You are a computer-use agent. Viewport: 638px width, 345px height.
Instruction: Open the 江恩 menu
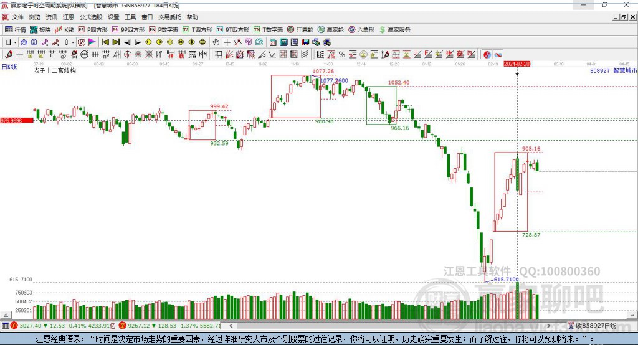click(x=69, y=17)
